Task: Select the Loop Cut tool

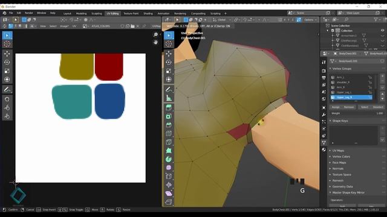Action: (x=169, y=134)
